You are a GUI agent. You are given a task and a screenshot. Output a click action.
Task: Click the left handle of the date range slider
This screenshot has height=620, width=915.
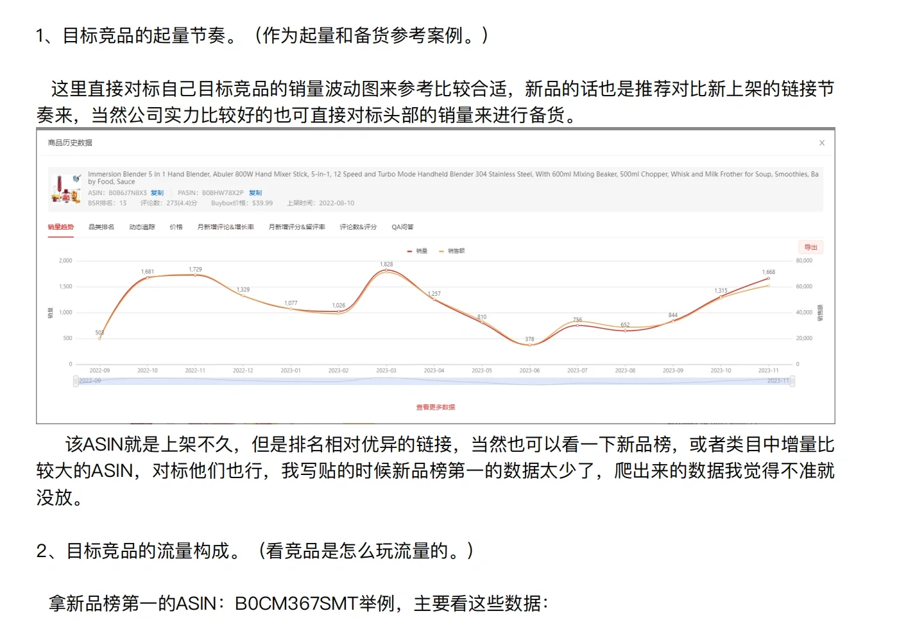[x=74, y=381]
